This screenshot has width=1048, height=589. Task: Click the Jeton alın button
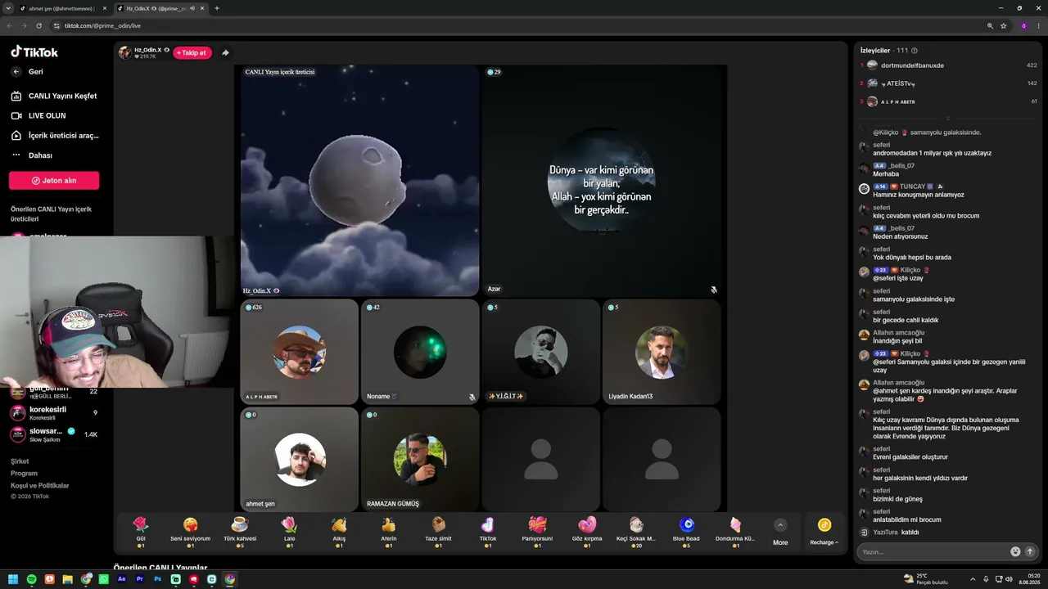point(54,180)
